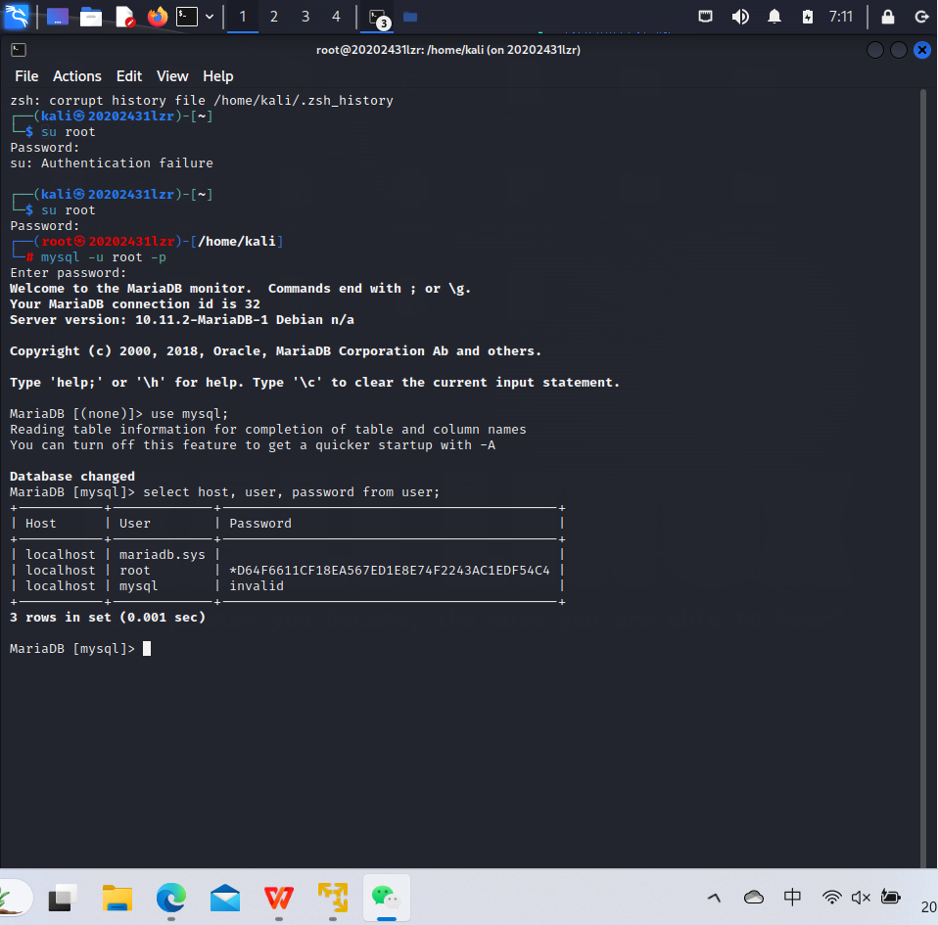Open Microsoft Edge from the Windows taskbar
The width and height of the screenshot is (938, 925).
pos(171,897)
